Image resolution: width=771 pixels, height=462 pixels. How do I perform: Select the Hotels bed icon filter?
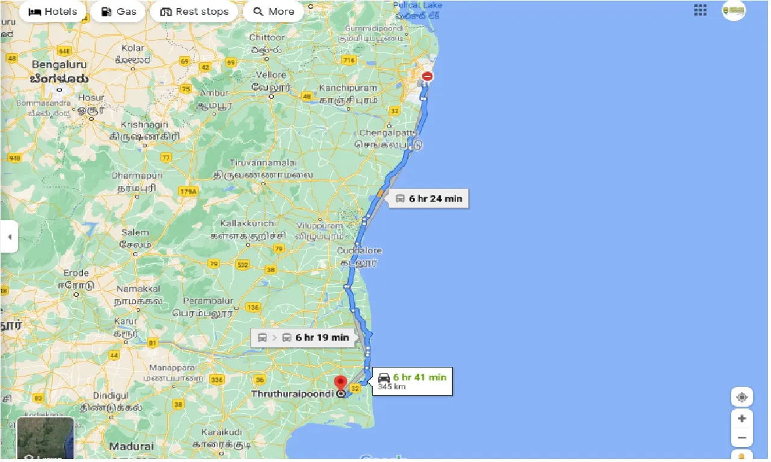[x=36, y=11]
